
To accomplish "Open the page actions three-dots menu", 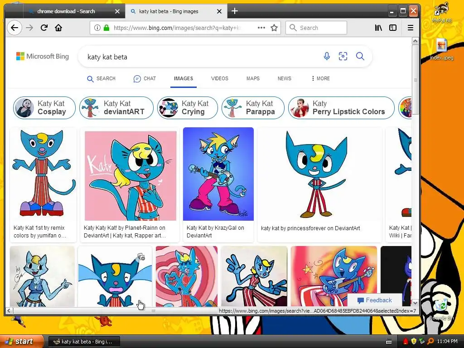I will click(261, 28).
